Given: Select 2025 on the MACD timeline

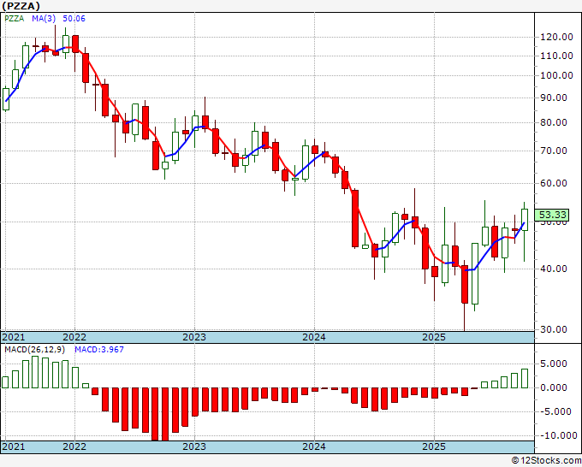Looking at the screenshot, I should [434, 446].
